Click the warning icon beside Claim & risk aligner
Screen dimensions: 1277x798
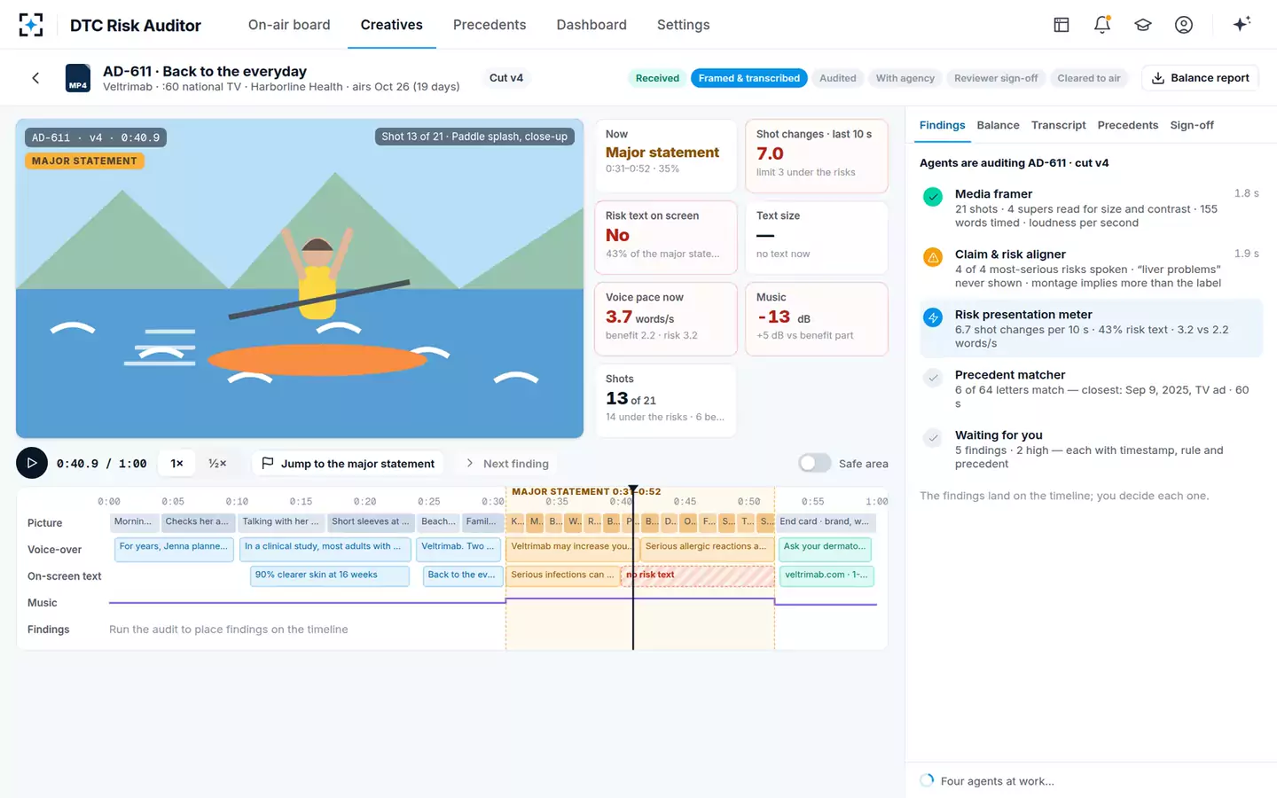pyautogui.click(x=933, y=257)
